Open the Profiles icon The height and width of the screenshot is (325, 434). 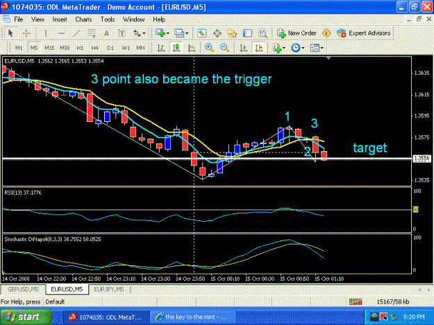[179, 33]
